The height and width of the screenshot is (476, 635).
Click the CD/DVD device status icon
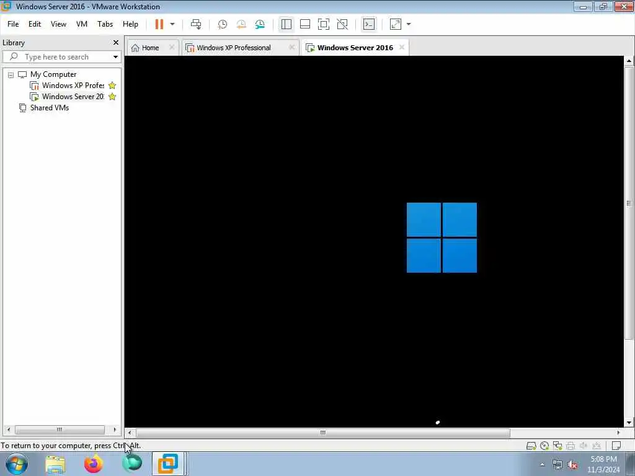544,446
